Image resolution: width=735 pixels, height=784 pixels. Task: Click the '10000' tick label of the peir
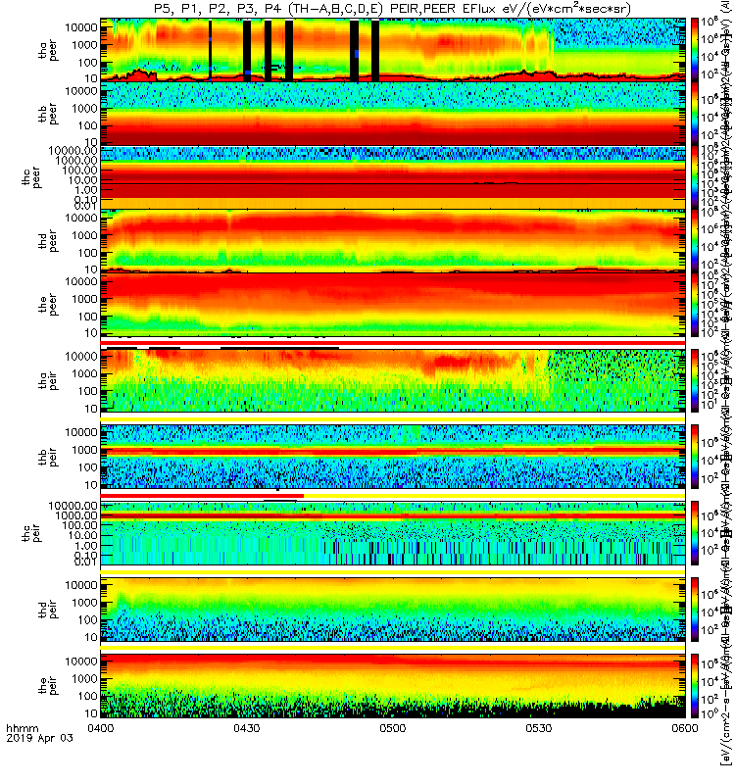pyautogui.click(x=81, y=661)
